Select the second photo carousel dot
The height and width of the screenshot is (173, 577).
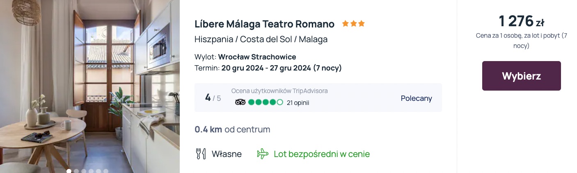76,171
